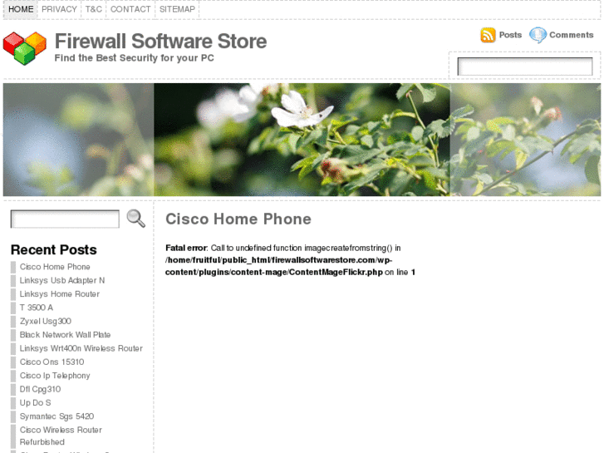Image resolution: width=604 pixels, height=453 pixels.
Task: Open the PRIVACY menu item
Action: [59, 9]
